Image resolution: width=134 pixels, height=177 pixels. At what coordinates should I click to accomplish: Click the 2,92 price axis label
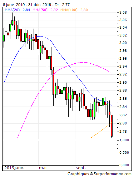pyautogui.click(x=123, y=74)
